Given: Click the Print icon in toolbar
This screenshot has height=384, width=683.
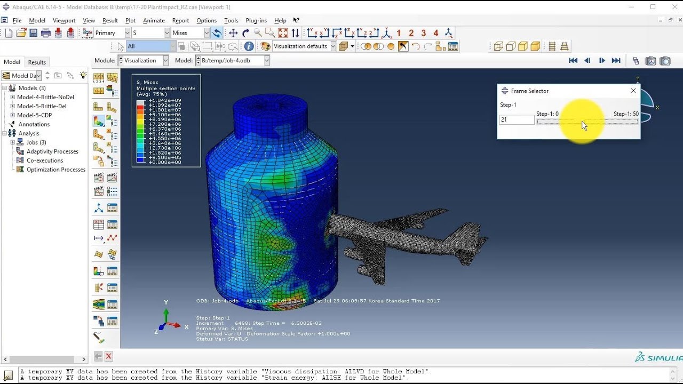Looking at the screenshot, I should (45, 33).
